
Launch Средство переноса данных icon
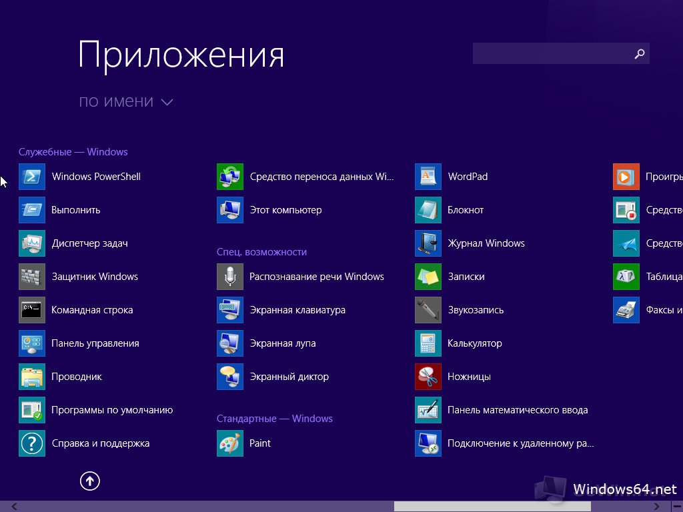[x=230, y=177]
